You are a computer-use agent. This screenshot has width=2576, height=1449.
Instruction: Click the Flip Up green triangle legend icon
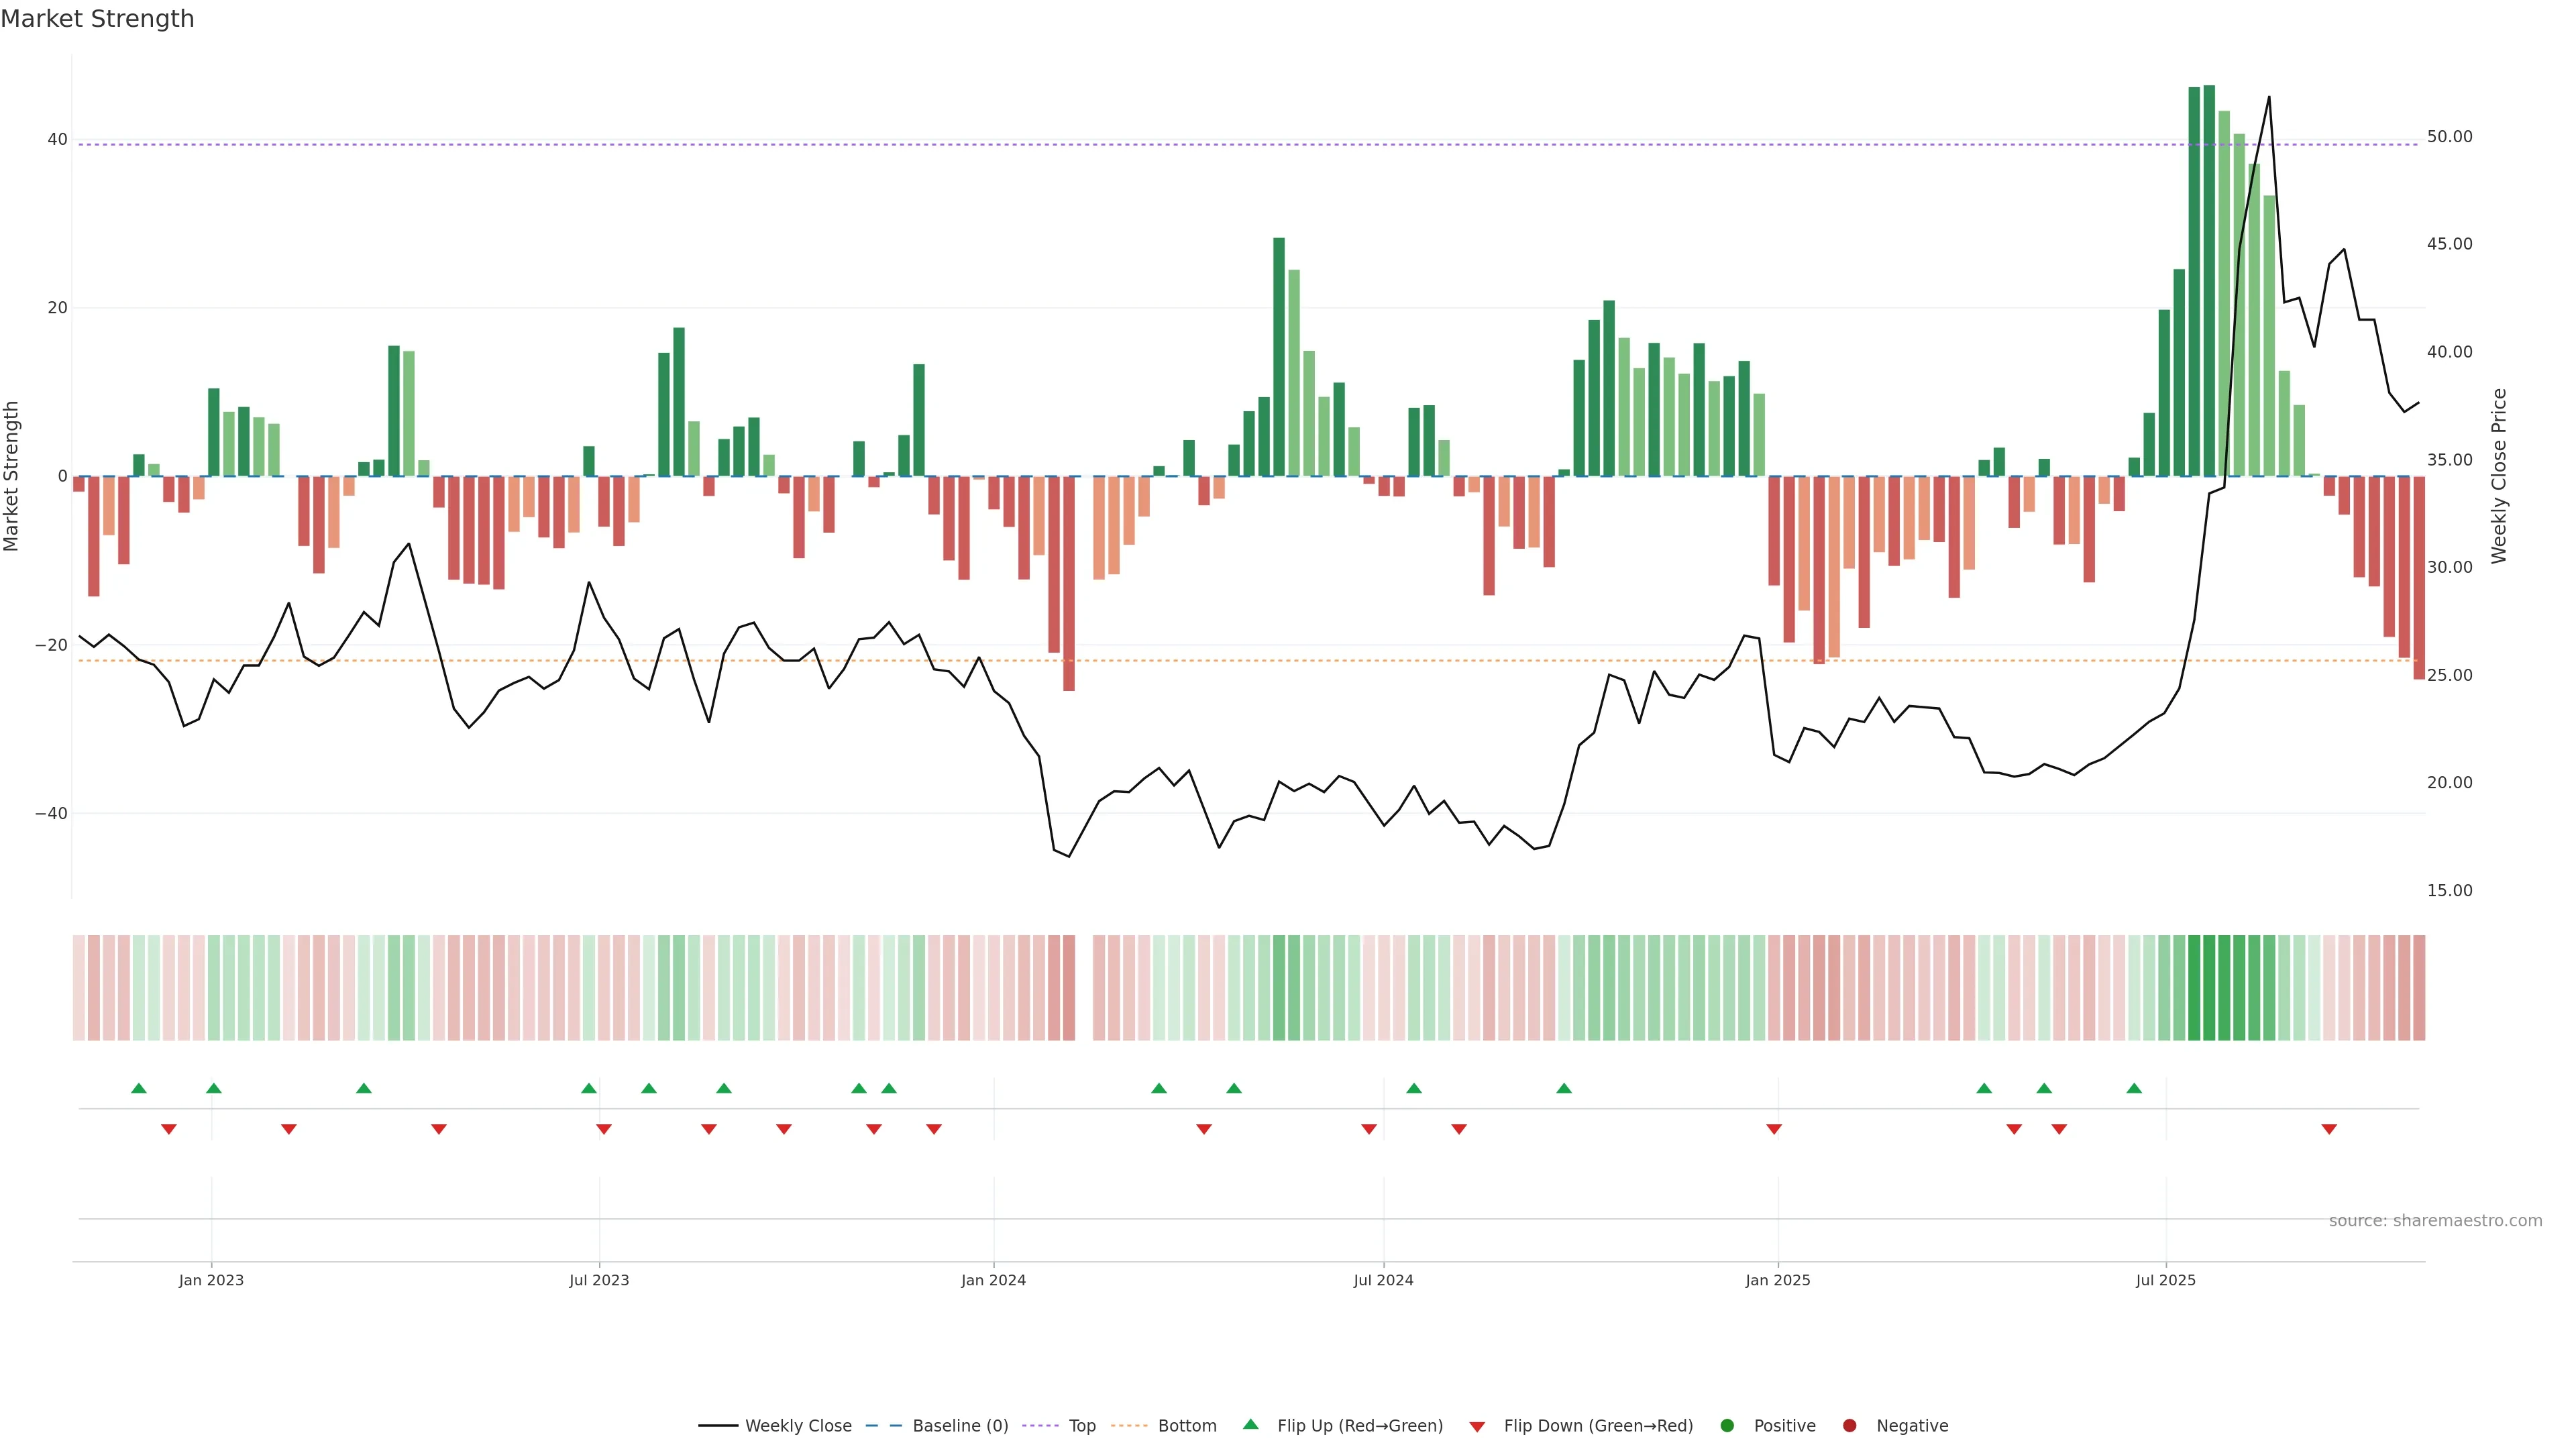(1250, 1424)
